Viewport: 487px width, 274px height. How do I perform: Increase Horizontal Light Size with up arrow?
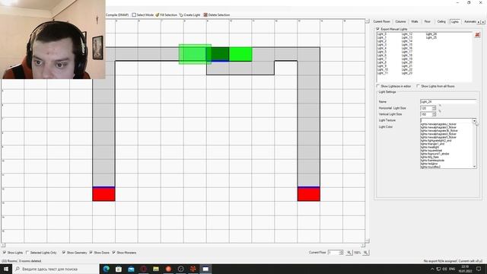tap(434, 107)
